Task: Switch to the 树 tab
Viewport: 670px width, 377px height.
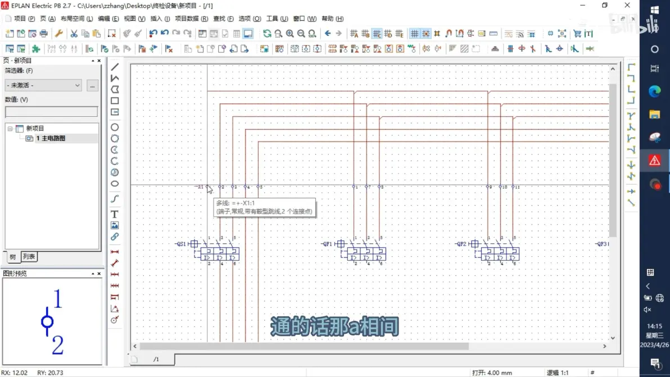Action: [x=13, y=257]
